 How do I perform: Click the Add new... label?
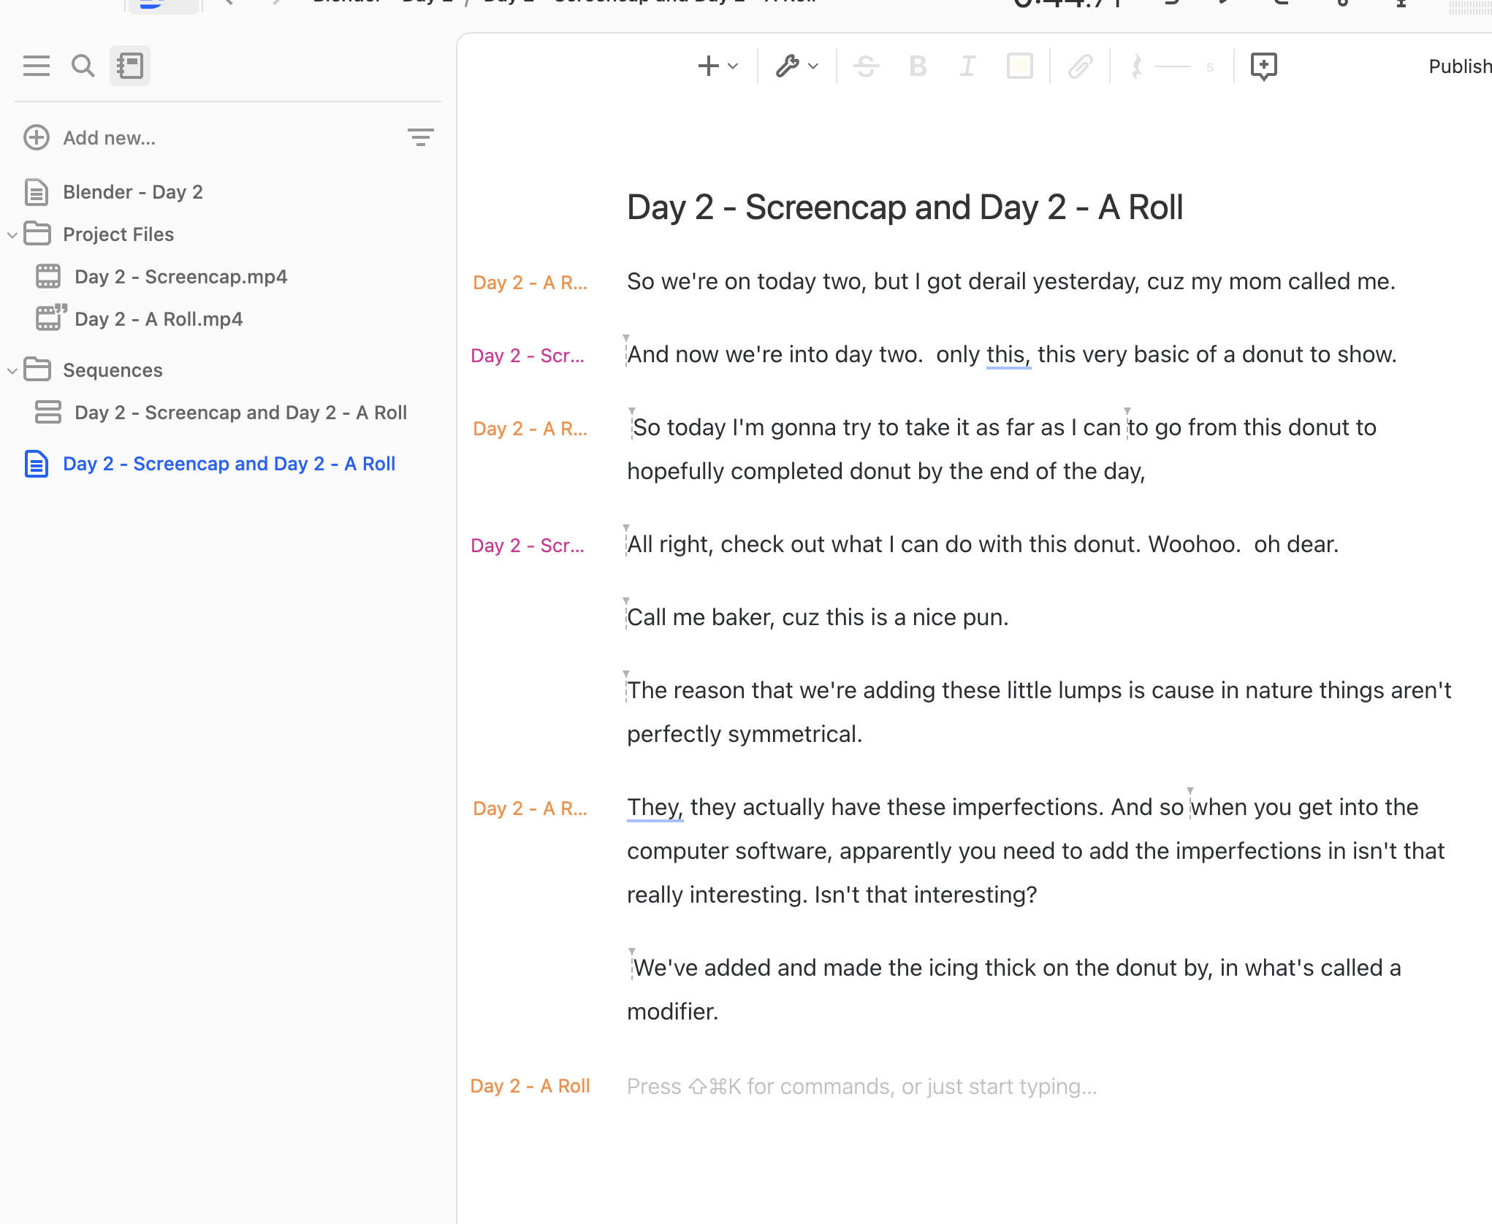tap(110, 138)
